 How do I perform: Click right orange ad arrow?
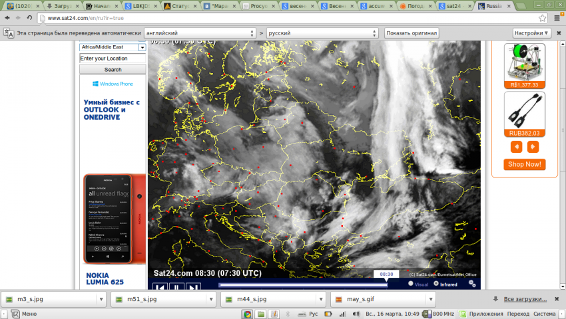533,147
